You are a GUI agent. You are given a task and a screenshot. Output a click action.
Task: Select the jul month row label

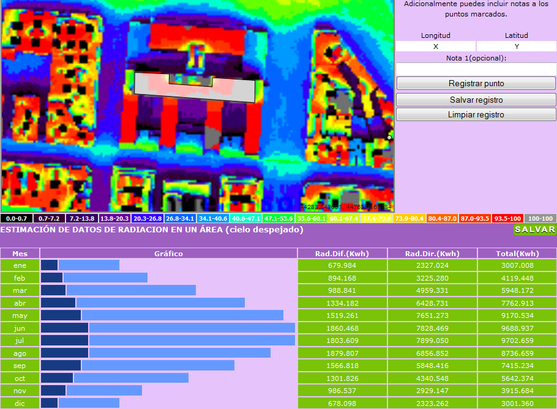pyautogui.click(x=20, y=340)
